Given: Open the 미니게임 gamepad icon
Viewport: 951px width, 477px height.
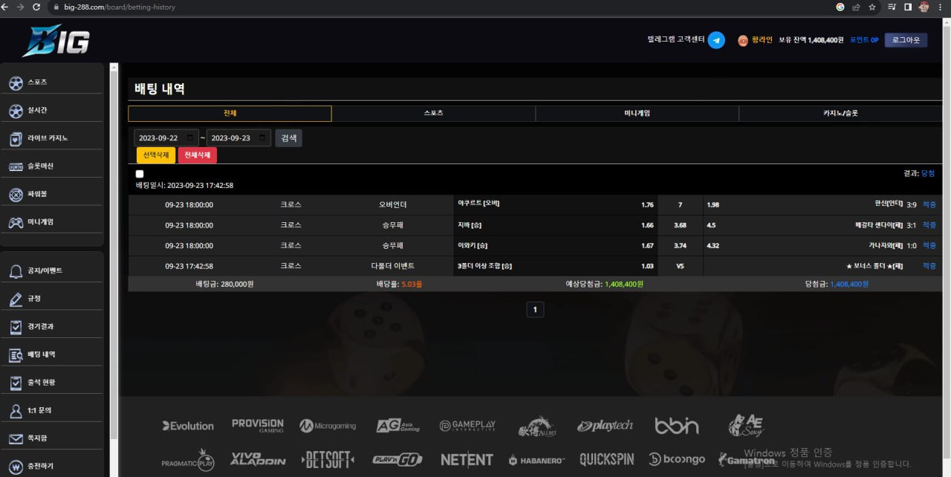Looking at the screenshot, I should (x=16, y=222).
